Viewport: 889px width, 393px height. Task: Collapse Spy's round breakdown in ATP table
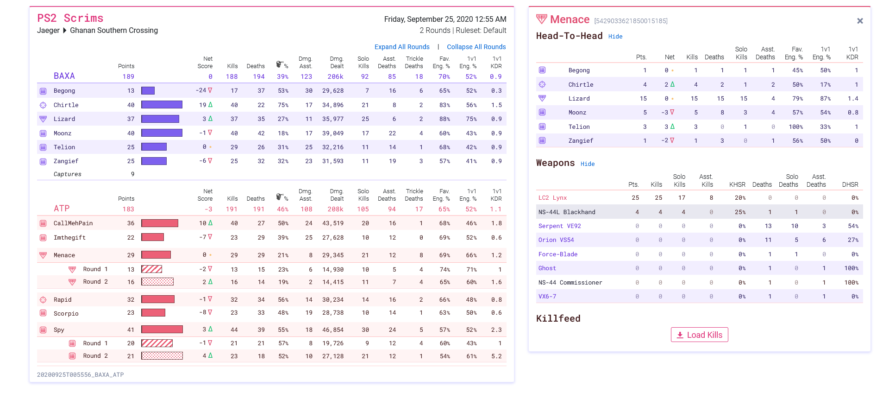coord(272,330)
